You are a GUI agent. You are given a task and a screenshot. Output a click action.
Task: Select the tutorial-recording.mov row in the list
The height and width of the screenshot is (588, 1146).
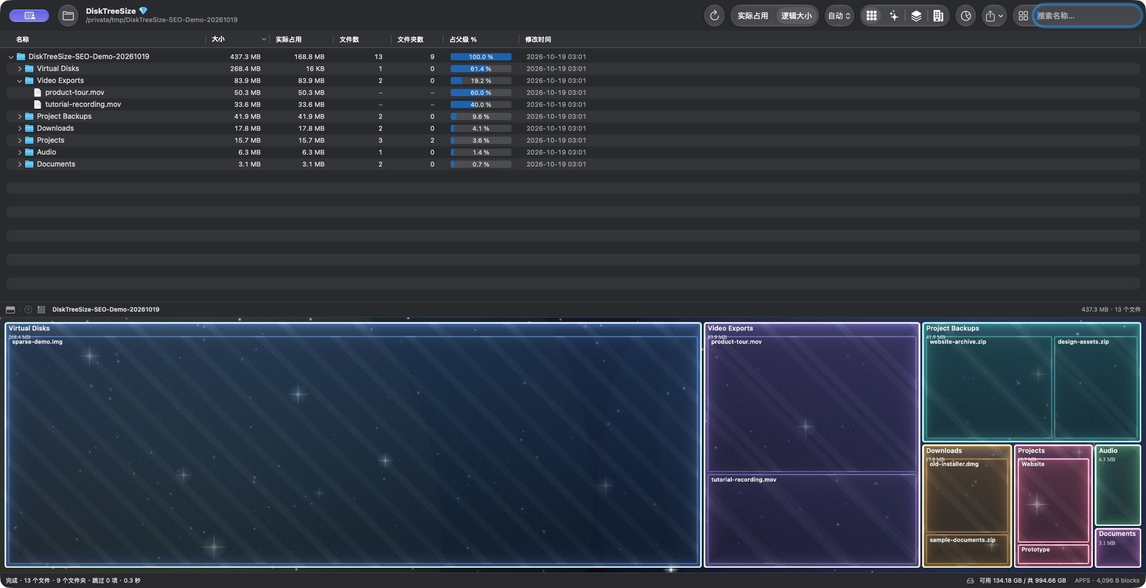(573, 104)
